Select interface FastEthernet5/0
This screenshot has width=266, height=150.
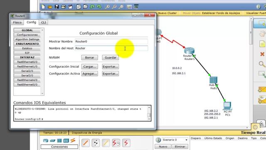27,85
